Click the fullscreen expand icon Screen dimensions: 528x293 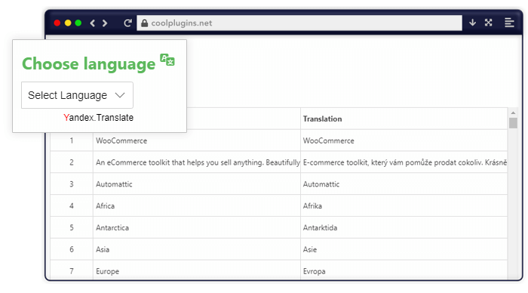[x=488, y=23]
